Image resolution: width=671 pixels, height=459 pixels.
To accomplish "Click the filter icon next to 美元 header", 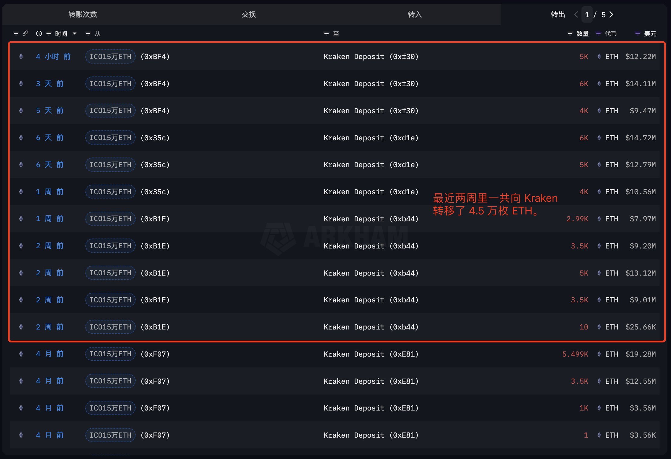I will click(x=637, y=33).
